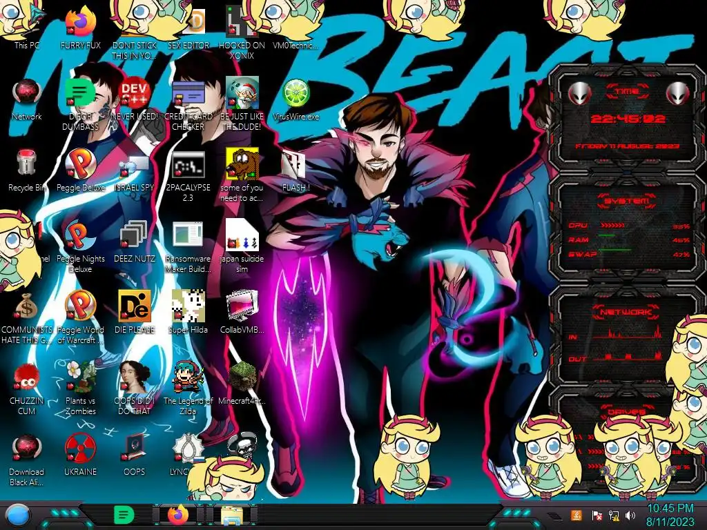Open Action Center flag in tray
This screenshot has width=707, height=530.
[x=596, y=515]
